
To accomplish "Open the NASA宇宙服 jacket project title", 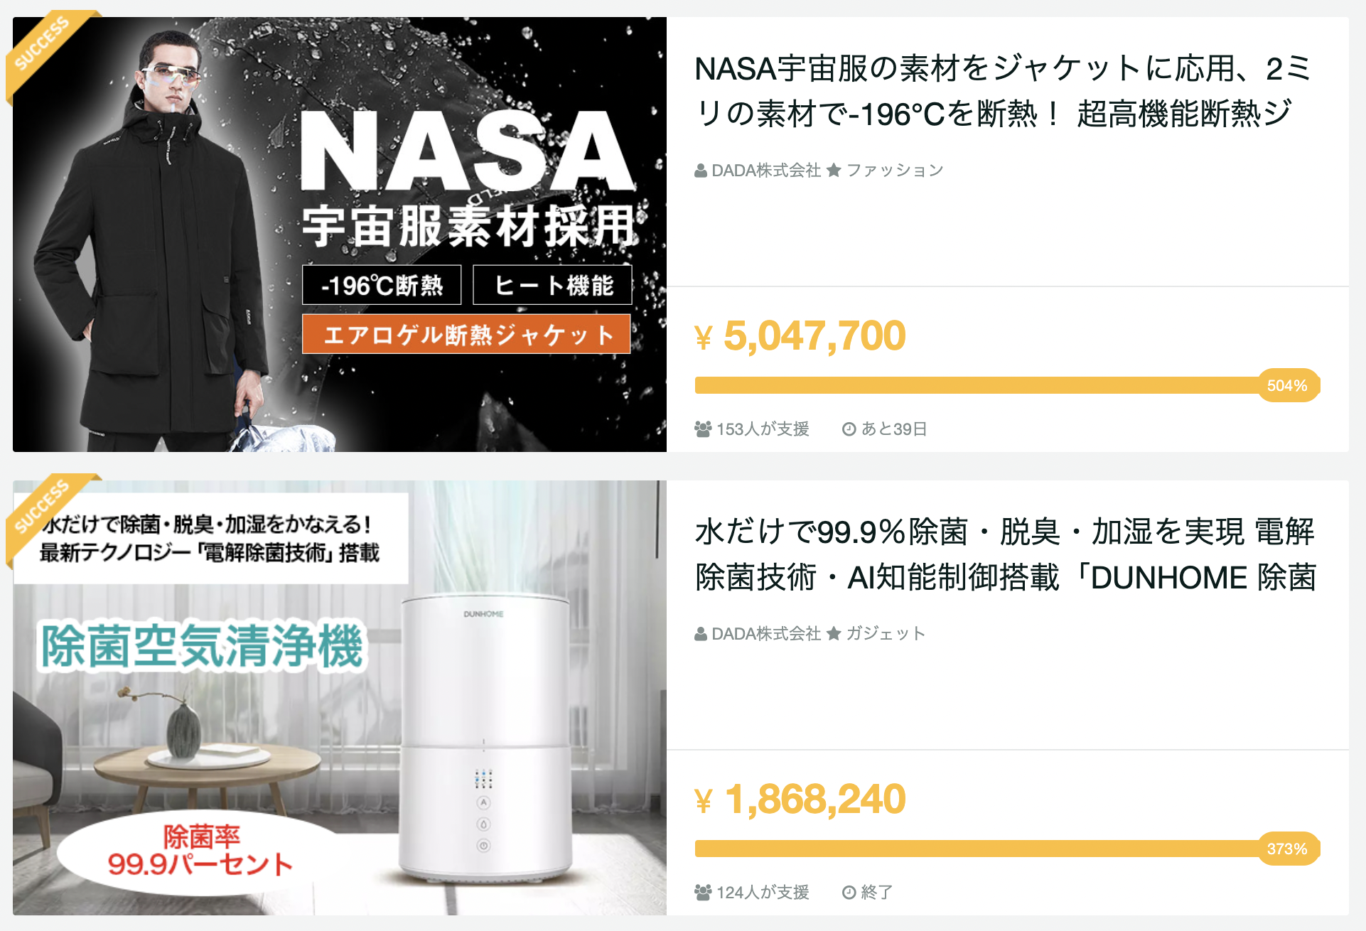I will click(1002, 91).
